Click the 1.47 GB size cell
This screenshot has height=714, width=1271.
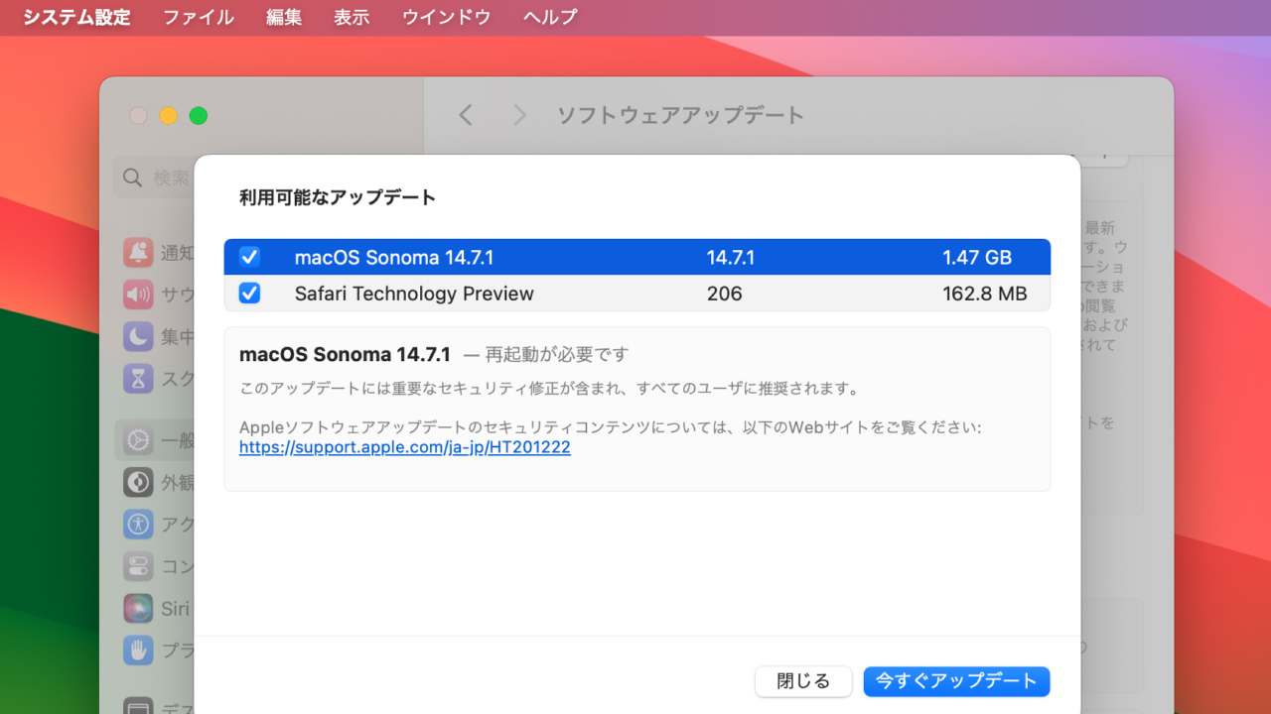[x=977, y=258]
